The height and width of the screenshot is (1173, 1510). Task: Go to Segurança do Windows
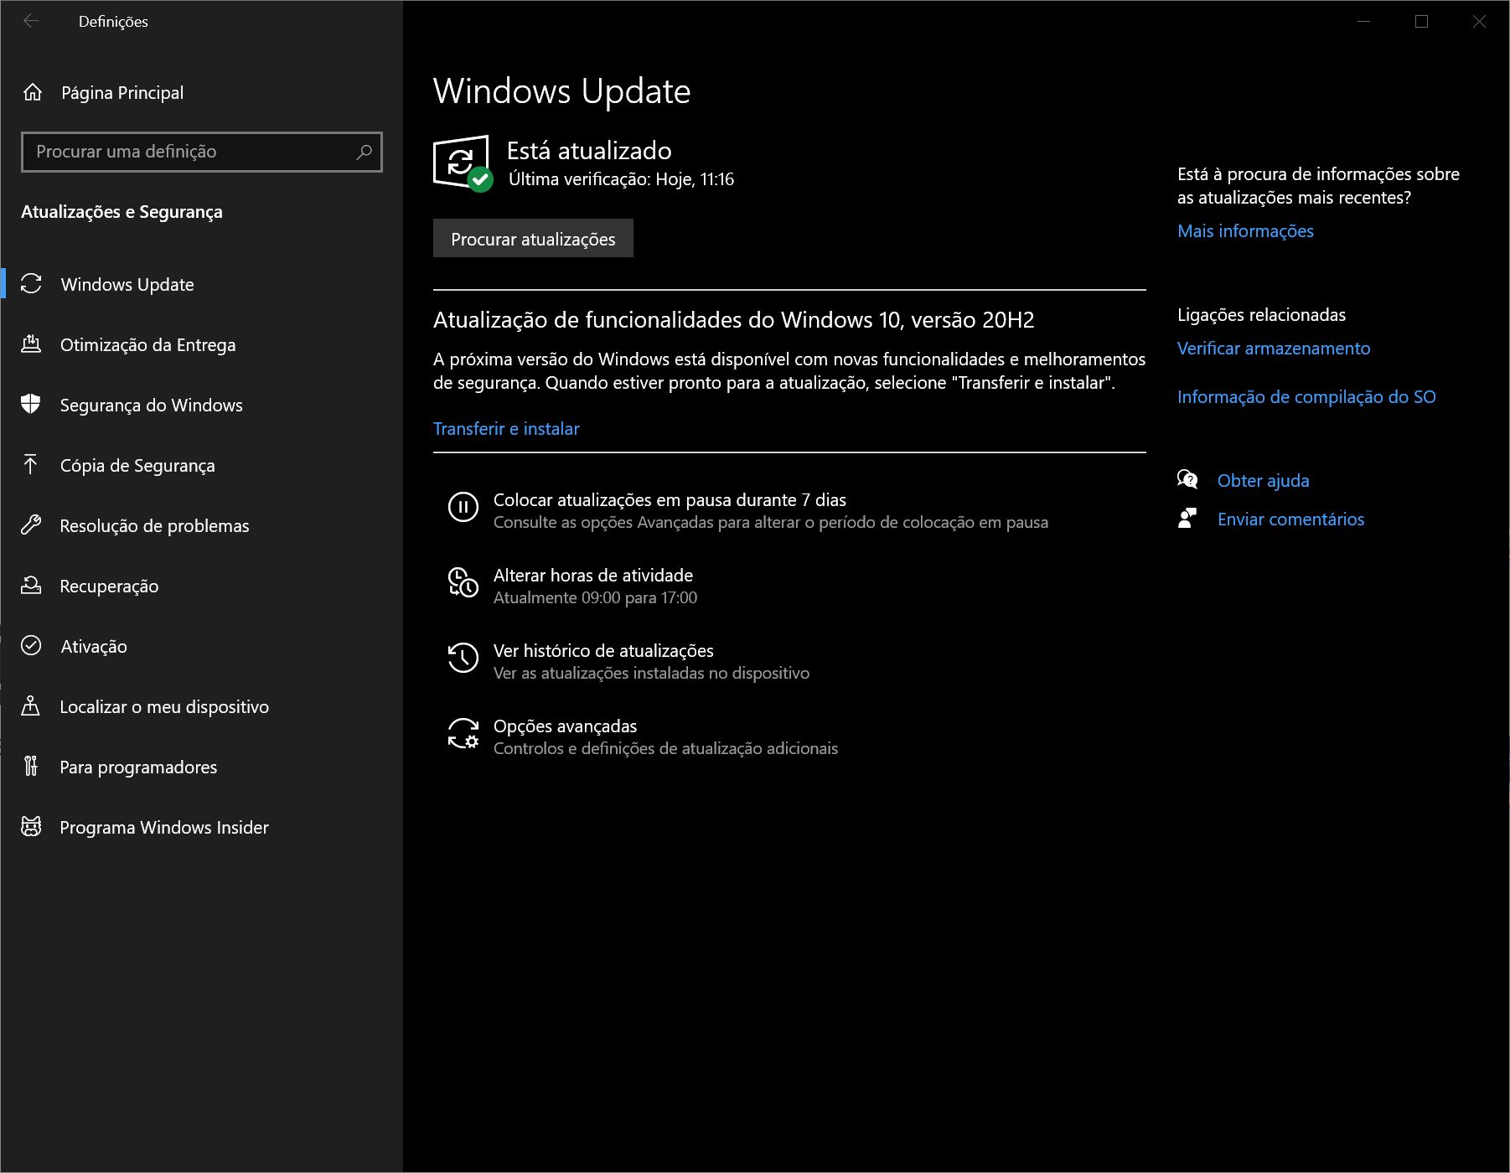pos(201,405)
